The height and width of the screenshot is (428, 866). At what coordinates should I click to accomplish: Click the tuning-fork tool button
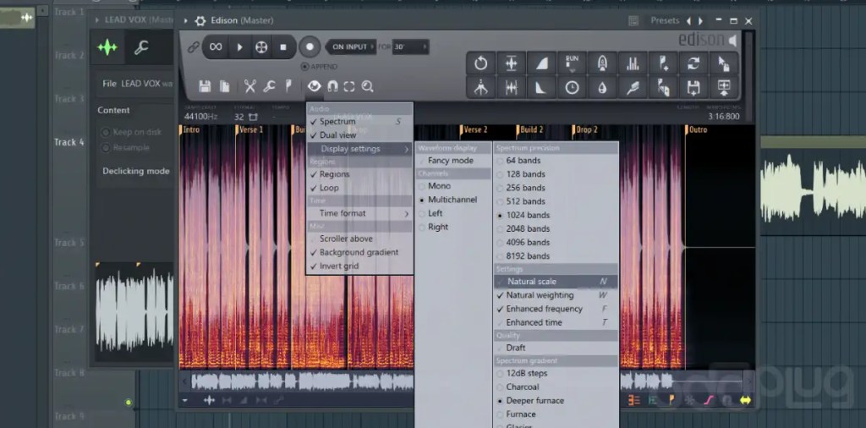coord(481,87)
